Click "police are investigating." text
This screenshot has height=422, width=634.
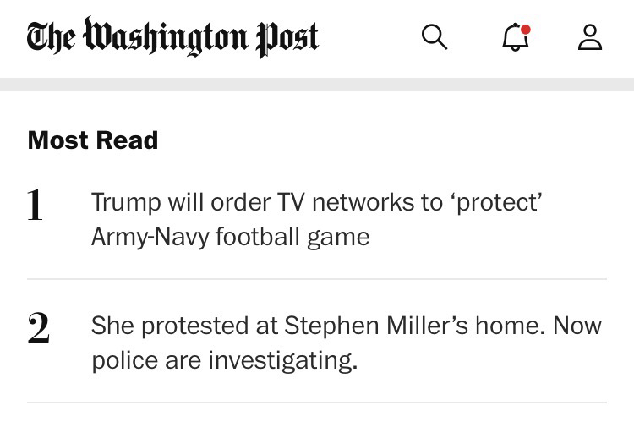pos(225,360)
